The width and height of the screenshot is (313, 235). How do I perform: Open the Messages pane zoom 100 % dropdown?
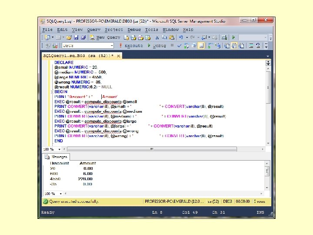pos(60,194)
